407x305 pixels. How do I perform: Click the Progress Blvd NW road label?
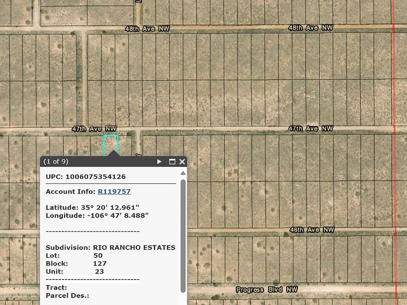[x=267, y=290]
